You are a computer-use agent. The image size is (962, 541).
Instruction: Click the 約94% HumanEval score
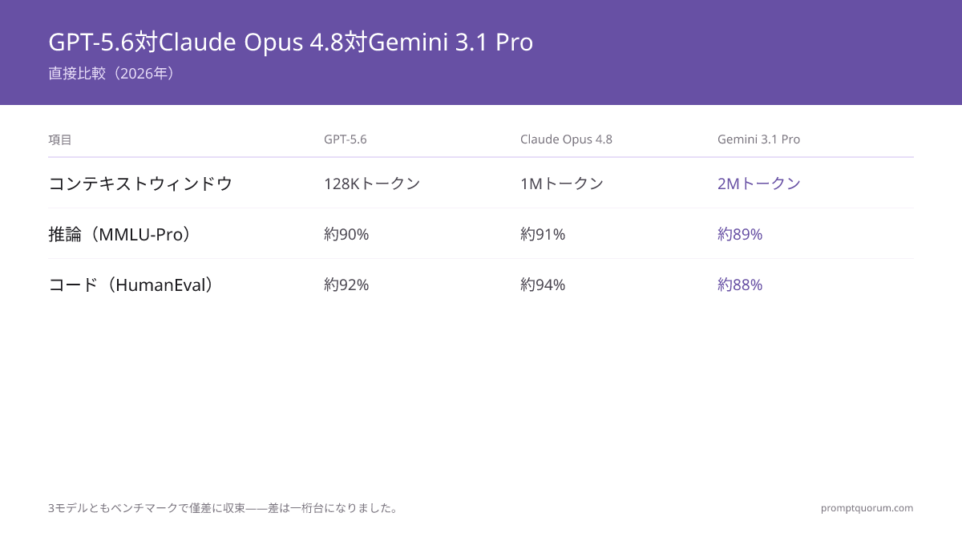click(x=543, y=285)
